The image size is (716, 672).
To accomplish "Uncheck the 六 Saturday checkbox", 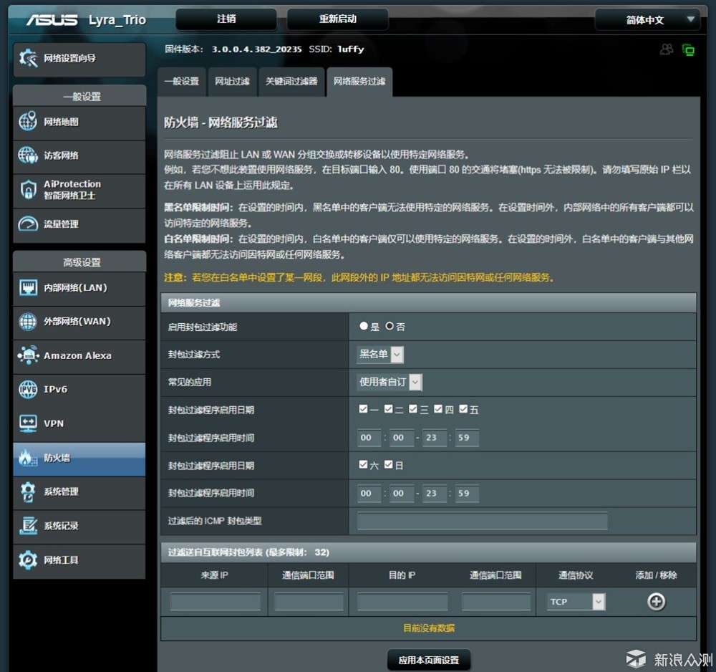I will 363,465.
